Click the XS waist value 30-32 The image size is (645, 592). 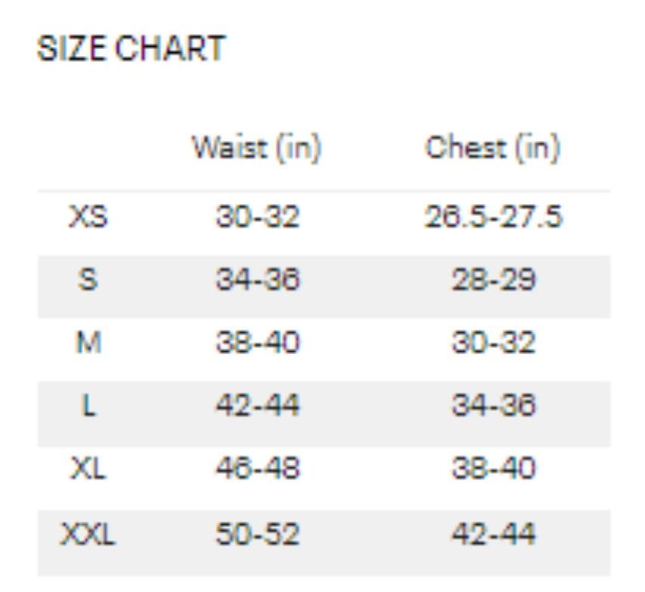pyautogui.click(x=258, y=217)
